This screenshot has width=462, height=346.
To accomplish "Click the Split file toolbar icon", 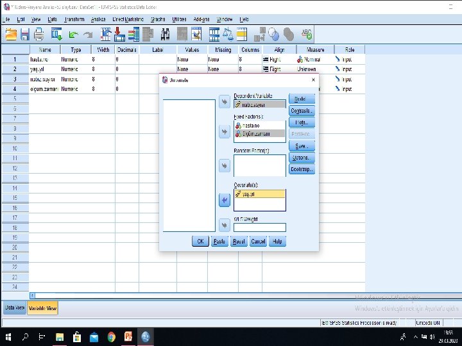I will coord(214,34).
